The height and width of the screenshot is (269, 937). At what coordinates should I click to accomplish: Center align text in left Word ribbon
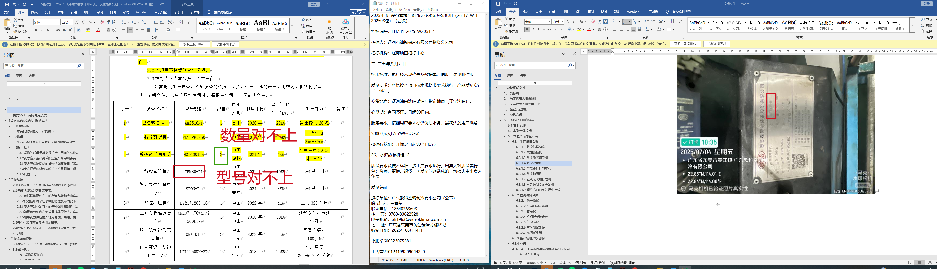(x=130, y=30)
